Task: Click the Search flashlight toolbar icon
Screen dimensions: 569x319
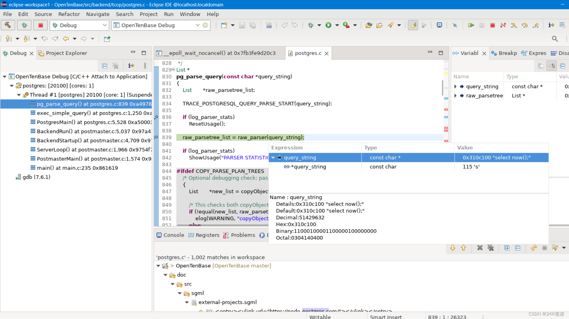Action: [x=390, y=25]
